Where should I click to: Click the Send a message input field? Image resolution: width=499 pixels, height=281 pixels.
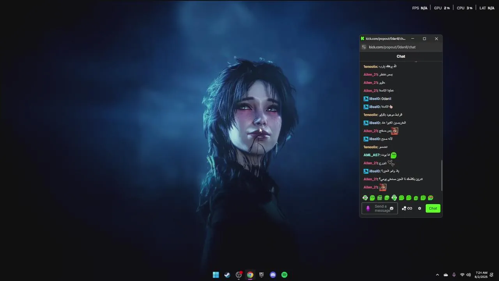tap(380, 208)
